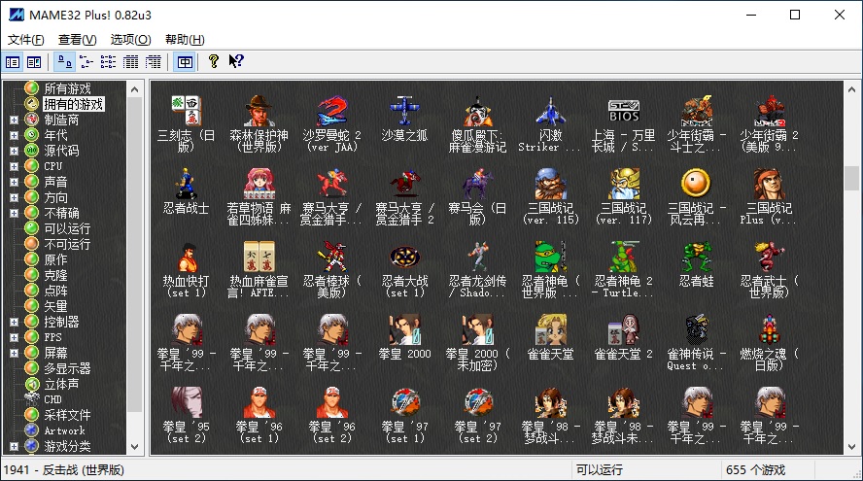Toggle the fullscreen mode toolbar button
This screenshot has height=481, width=863.
[x=185, y=62]
